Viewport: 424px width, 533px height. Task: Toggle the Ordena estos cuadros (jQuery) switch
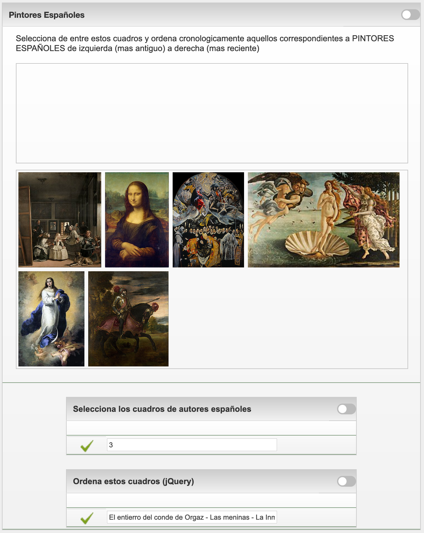coord(347,481)
